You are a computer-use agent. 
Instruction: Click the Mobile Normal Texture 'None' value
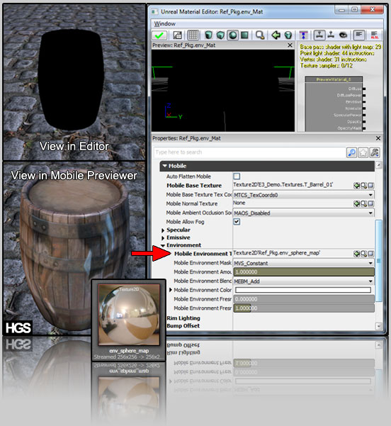(x=239, y=203)
